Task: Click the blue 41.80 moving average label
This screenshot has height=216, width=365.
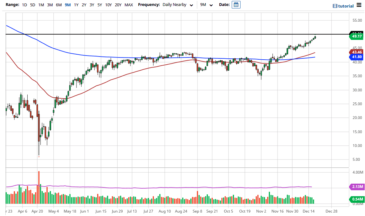Action: (x=356, y=57)
